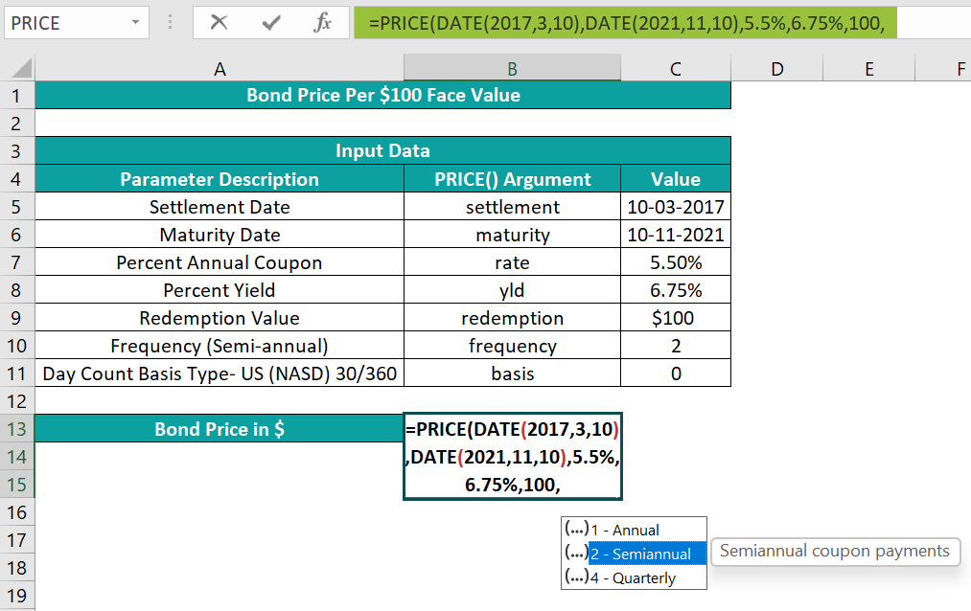This screenshot has height=611, width=971.
Task: Cancel the formula entry with the X icon
Action: click(219, 23)
